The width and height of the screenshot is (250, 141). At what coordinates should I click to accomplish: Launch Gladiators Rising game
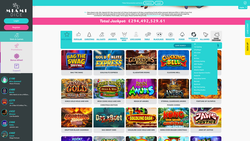[141, 63]
